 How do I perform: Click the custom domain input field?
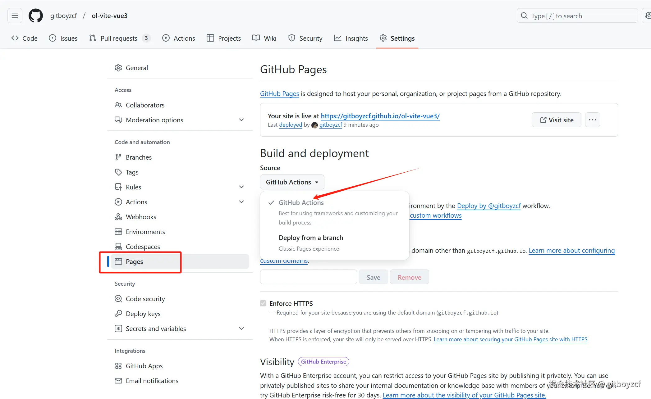pos(308,277)
